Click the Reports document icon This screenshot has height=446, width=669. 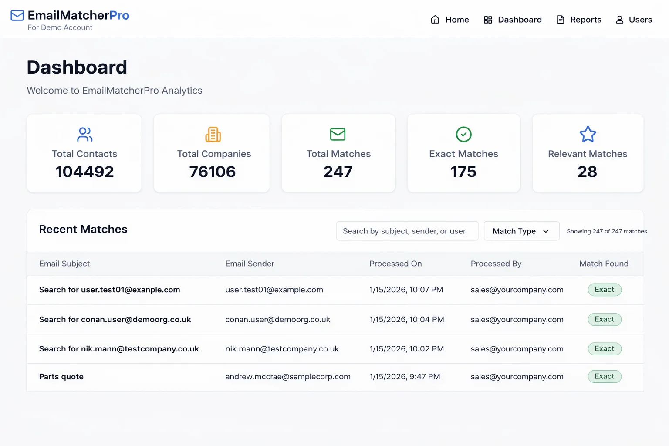[x=561, y=20]
